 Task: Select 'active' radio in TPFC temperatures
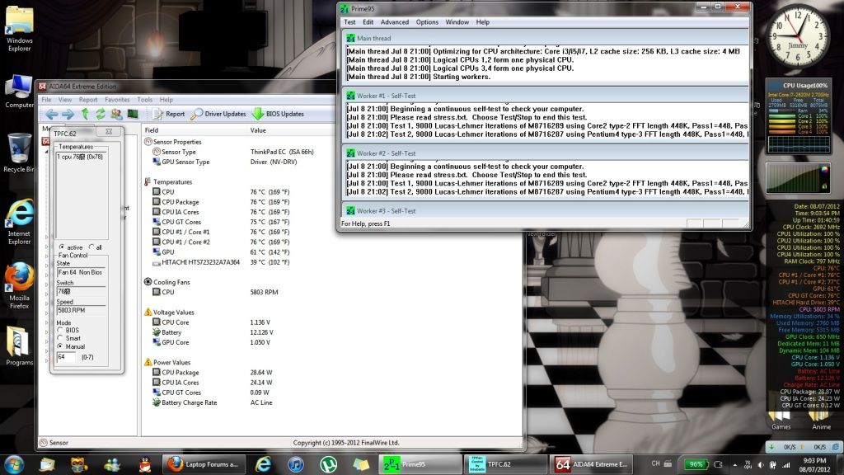(x=63, y=247)
